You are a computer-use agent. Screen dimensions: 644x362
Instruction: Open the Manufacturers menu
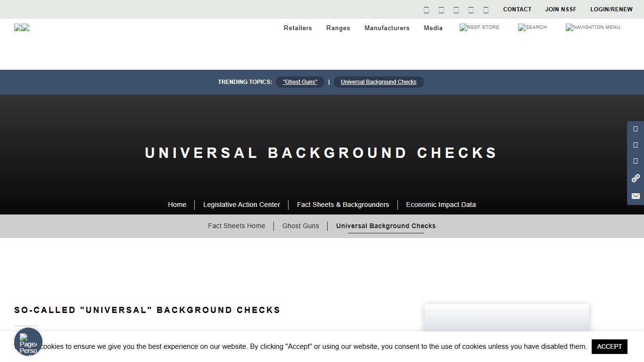387,28
